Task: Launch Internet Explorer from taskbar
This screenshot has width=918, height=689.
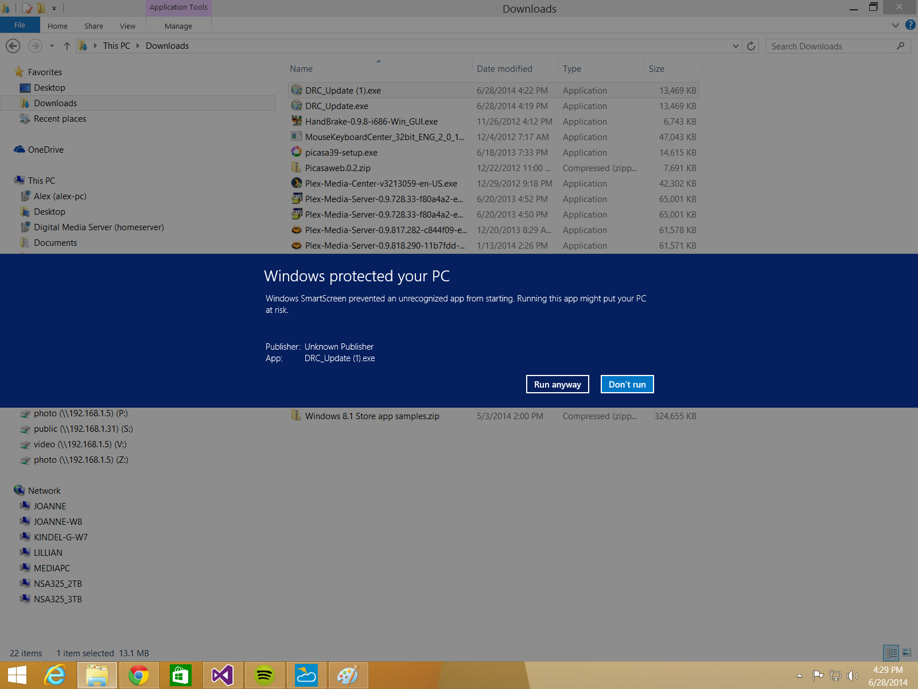Action: (x=56, y=675)
